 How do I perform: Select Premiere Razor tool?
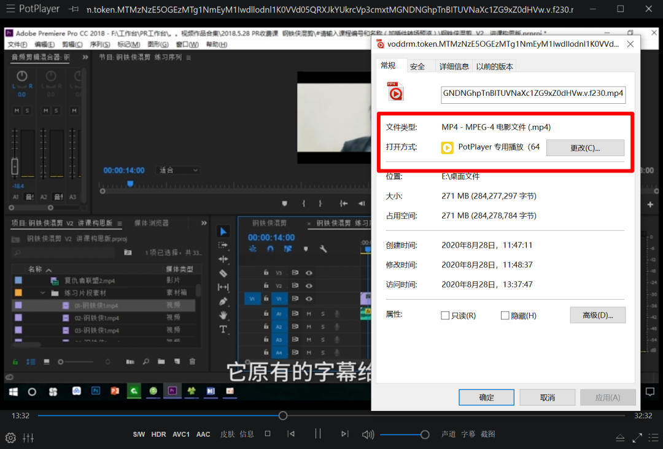(223, 273)
